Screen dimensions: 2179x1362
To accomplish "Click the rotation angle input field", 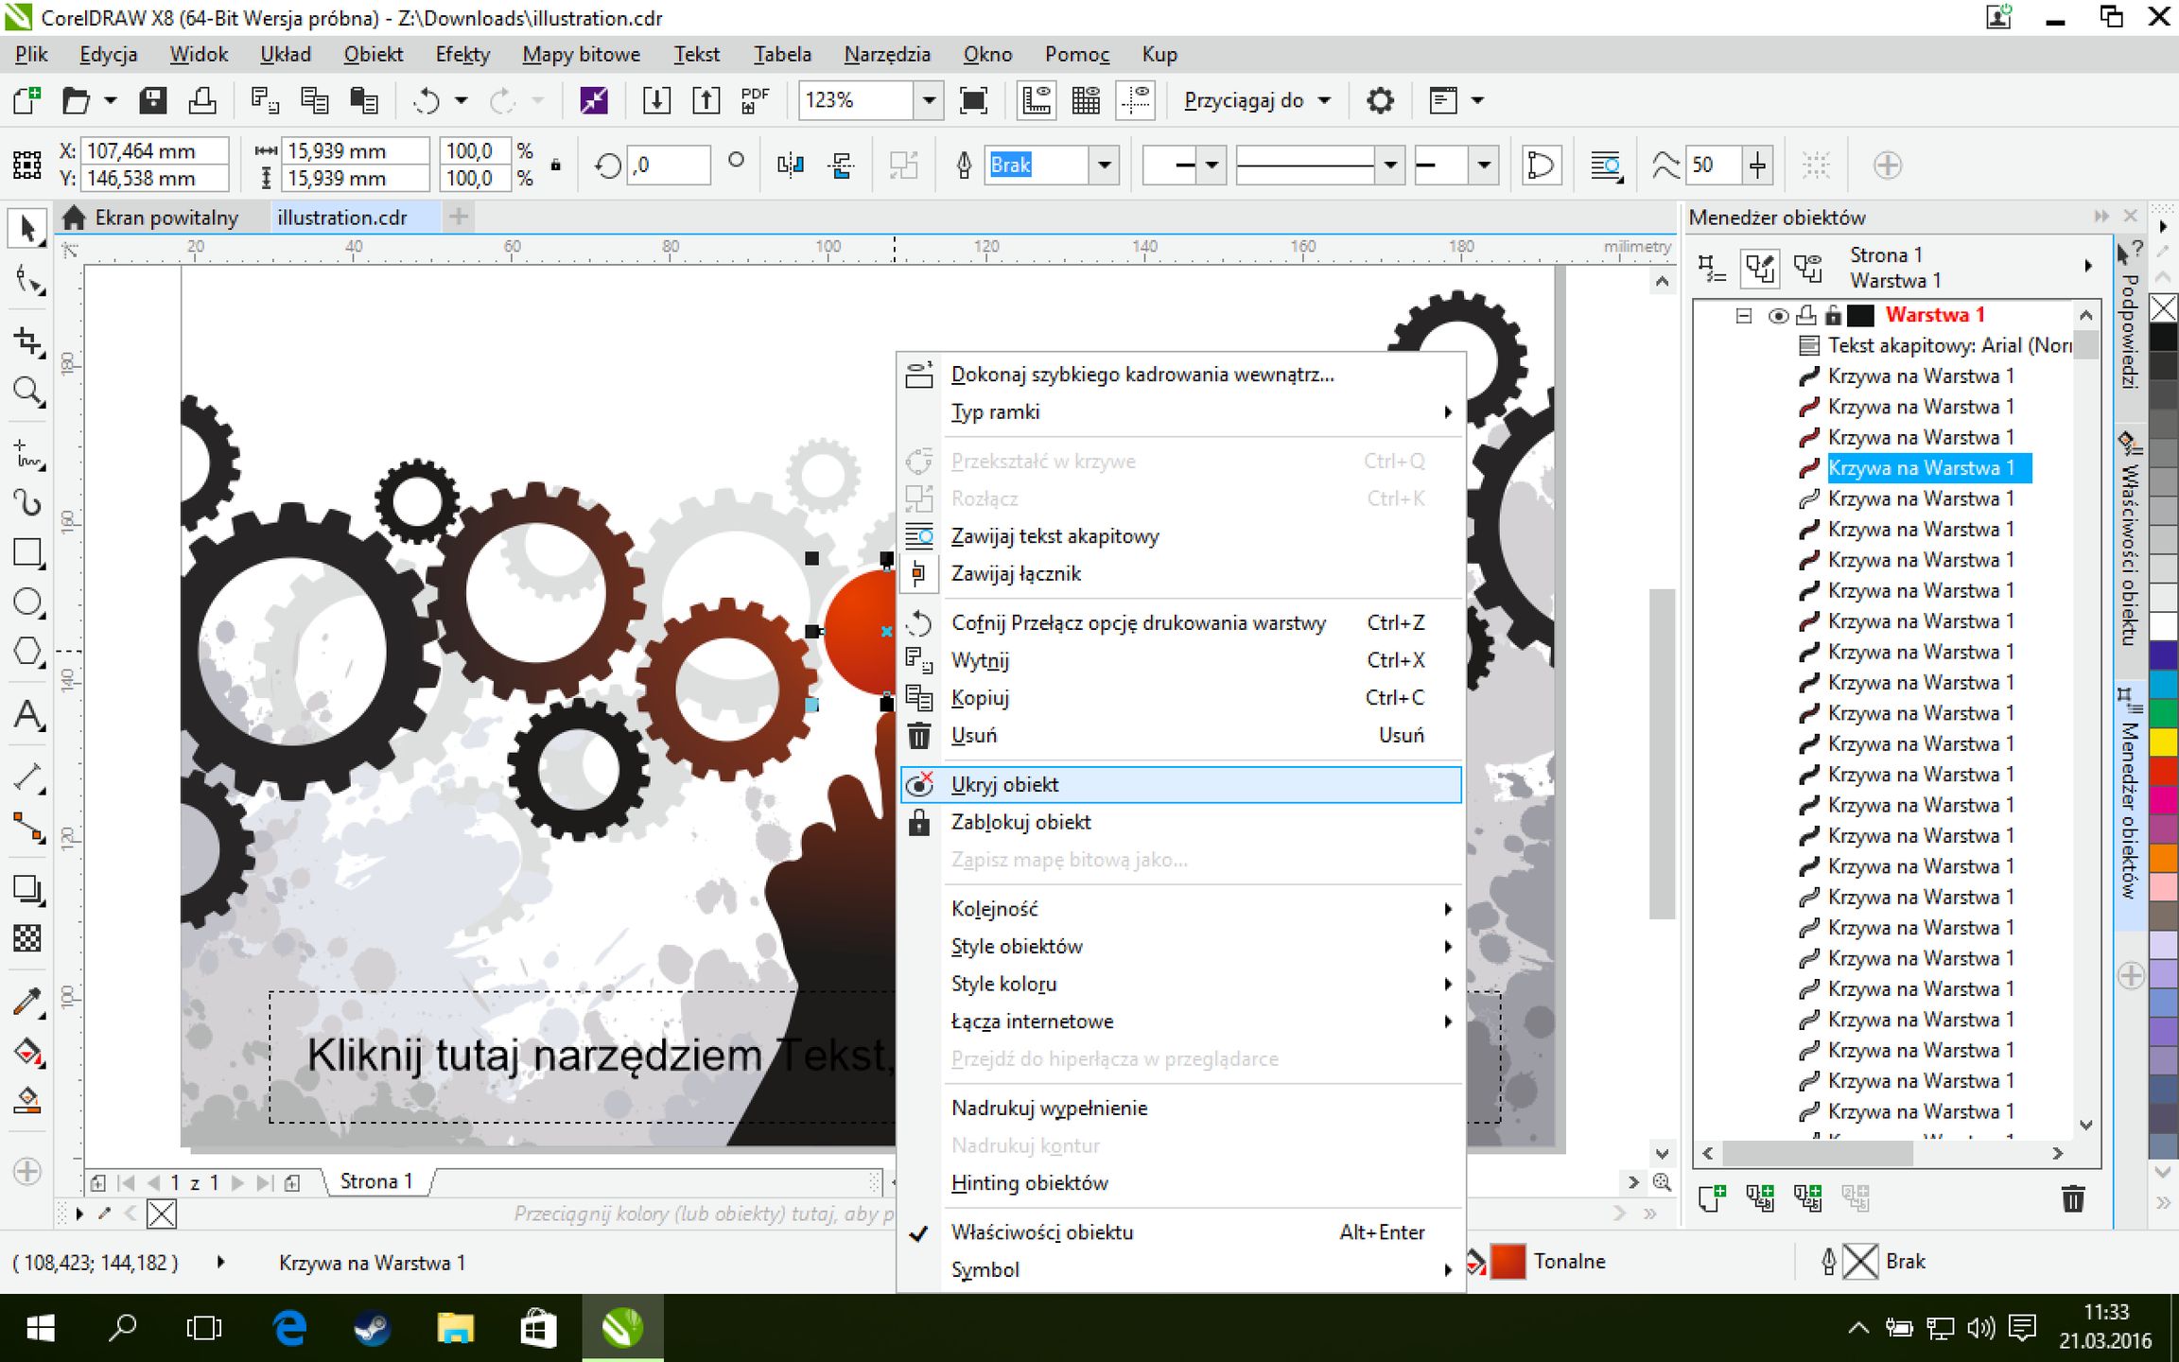I will pyautogui.click(x=670, y=166).
